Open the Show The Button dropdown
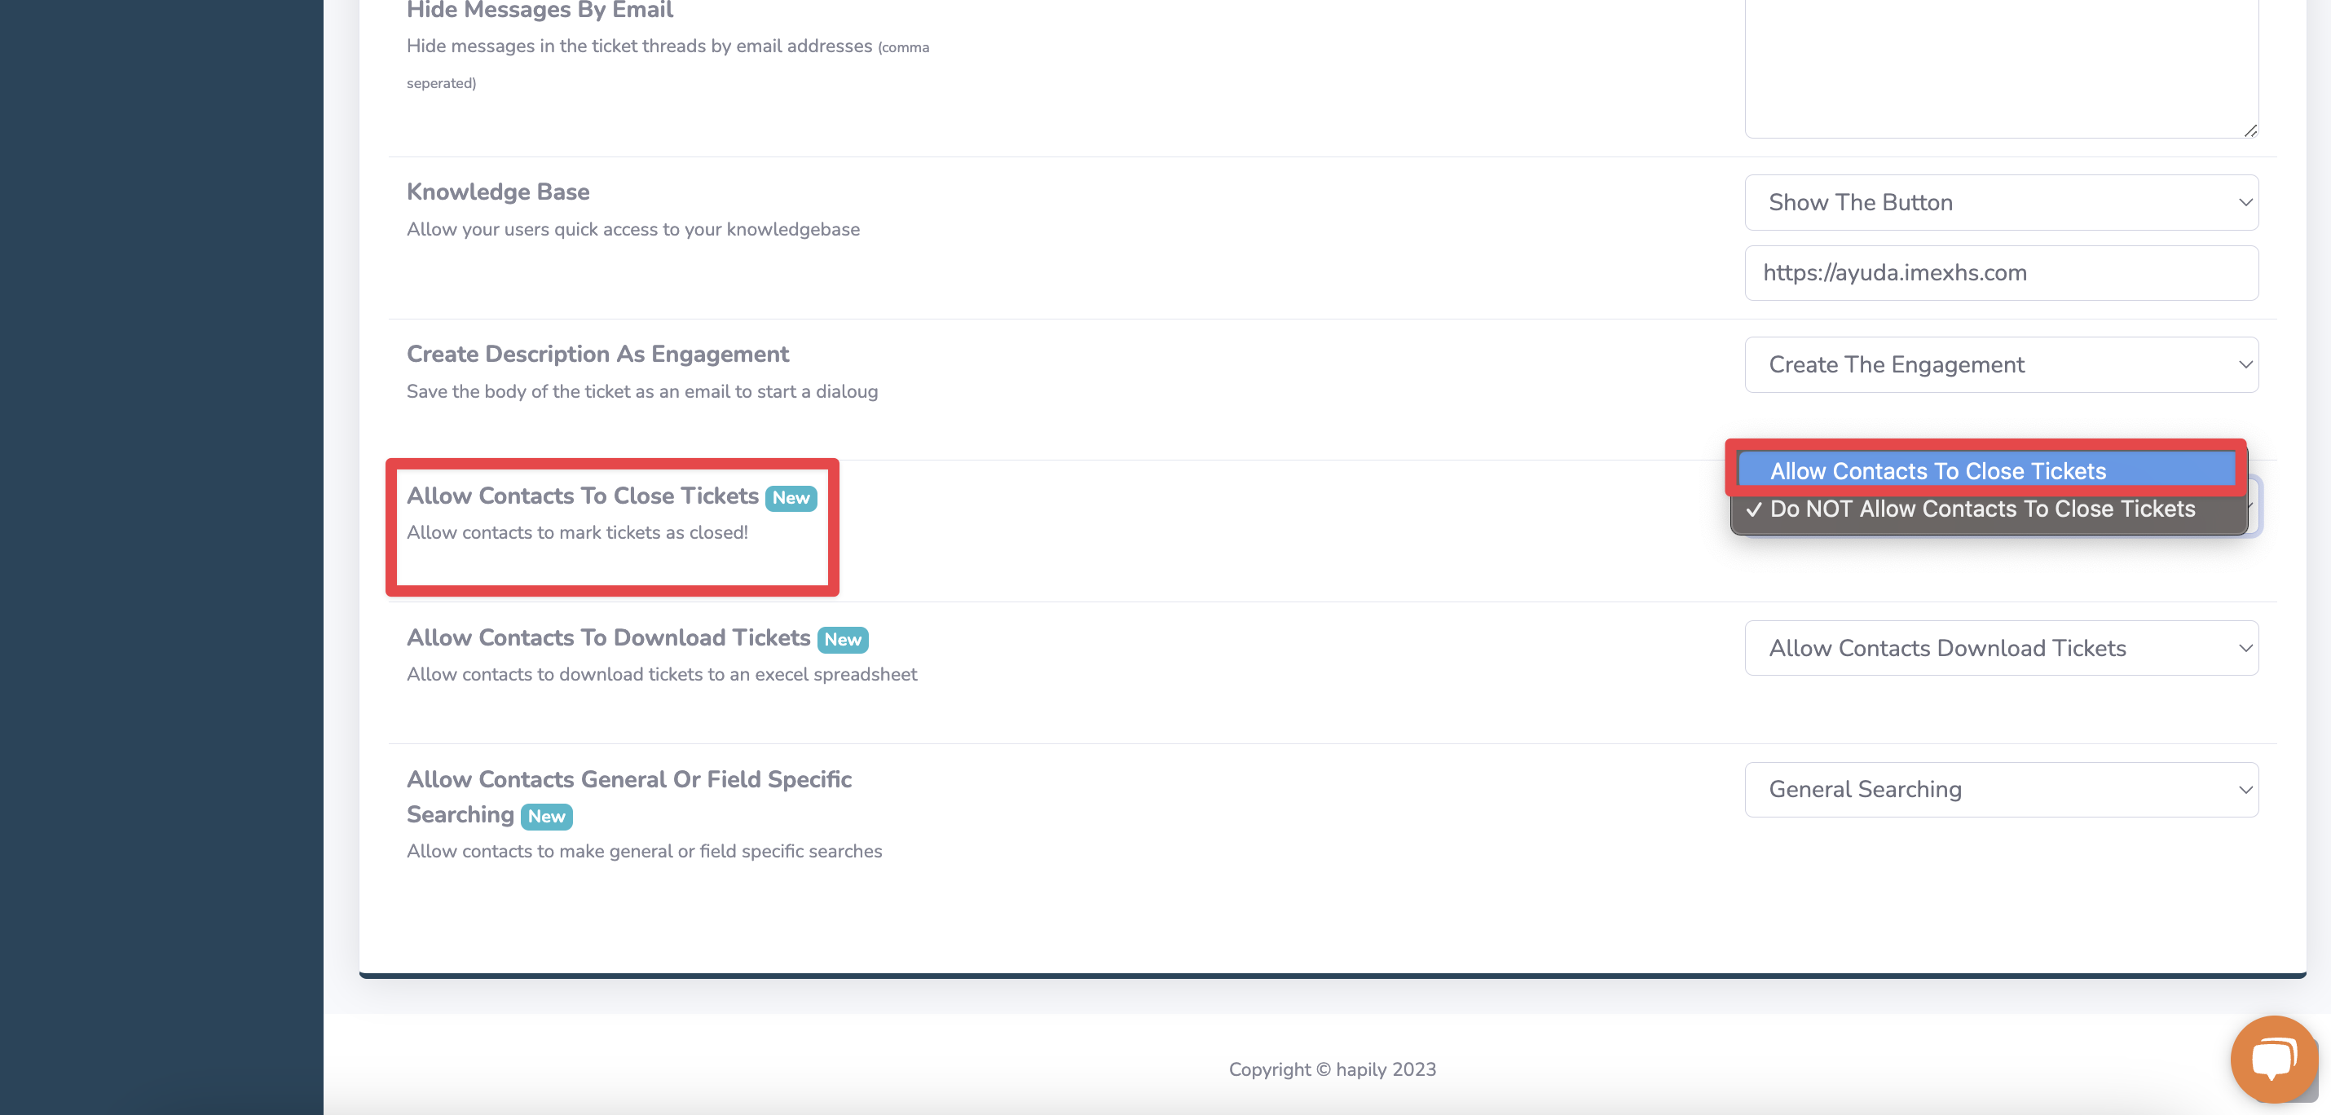Image resolution: width=2331 pixels, height=1115 pixels. pyautogui.click(x=2000, y=203)
